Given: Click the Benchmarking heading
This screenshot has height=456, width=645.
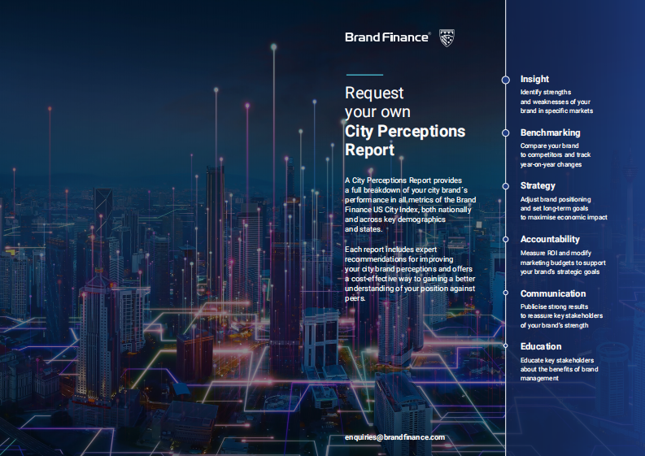Looking at the screenshot, I should coord(550,132).
